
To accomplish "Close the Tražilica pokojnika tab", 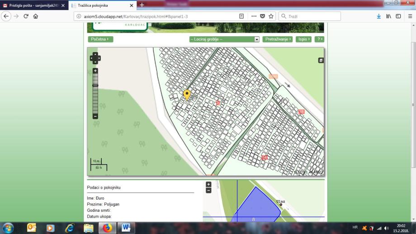I will [131, 5].
